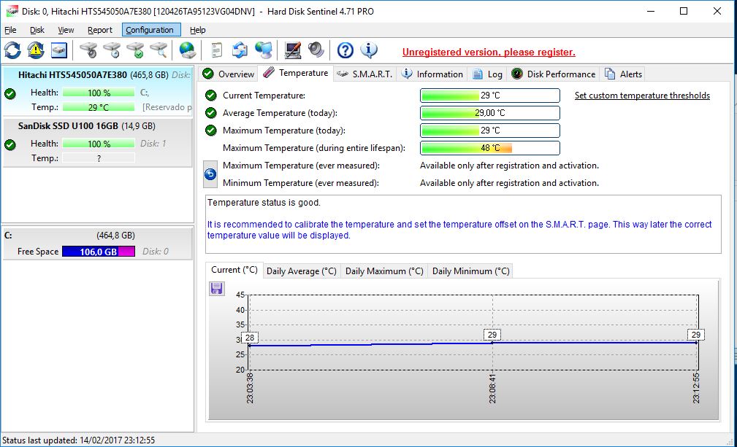Open help with the question mark icon

click(345, 50)
